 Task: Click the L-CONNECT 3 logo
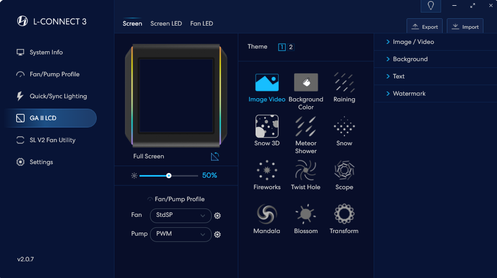(x=22, y=21)
